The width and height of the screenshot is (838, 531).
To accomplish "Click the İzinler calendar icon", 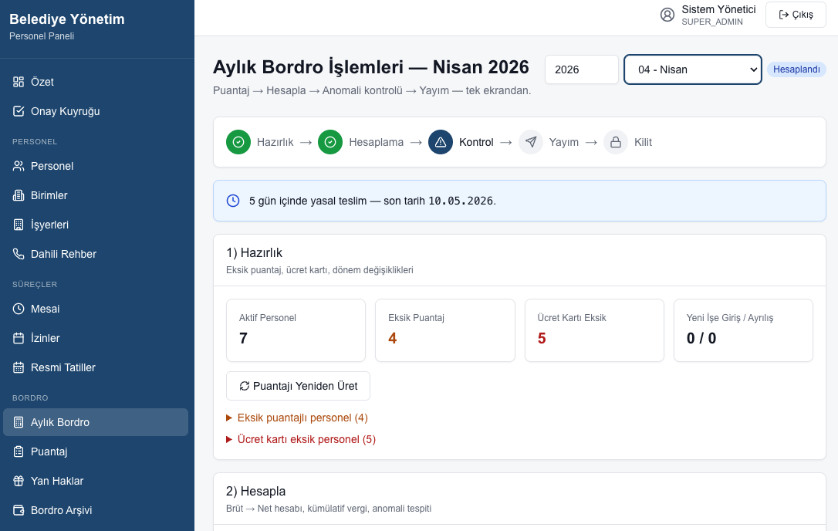I will (19, 338).
